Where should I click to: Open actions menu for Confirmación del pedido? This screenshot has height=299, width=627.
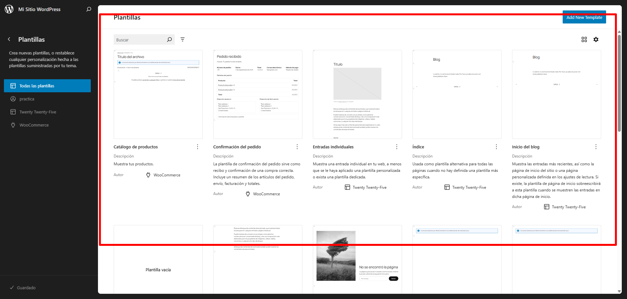[297, 147]
